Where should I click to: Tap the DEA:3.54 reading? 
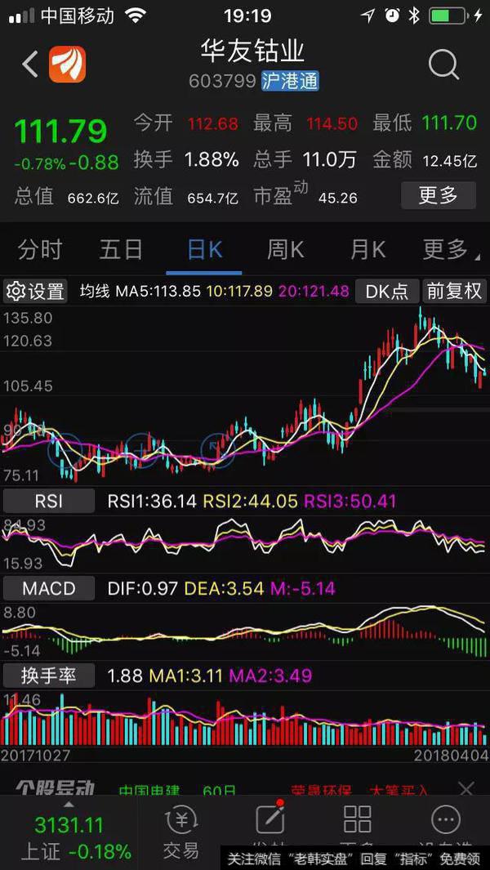click(x=224, y=588)
